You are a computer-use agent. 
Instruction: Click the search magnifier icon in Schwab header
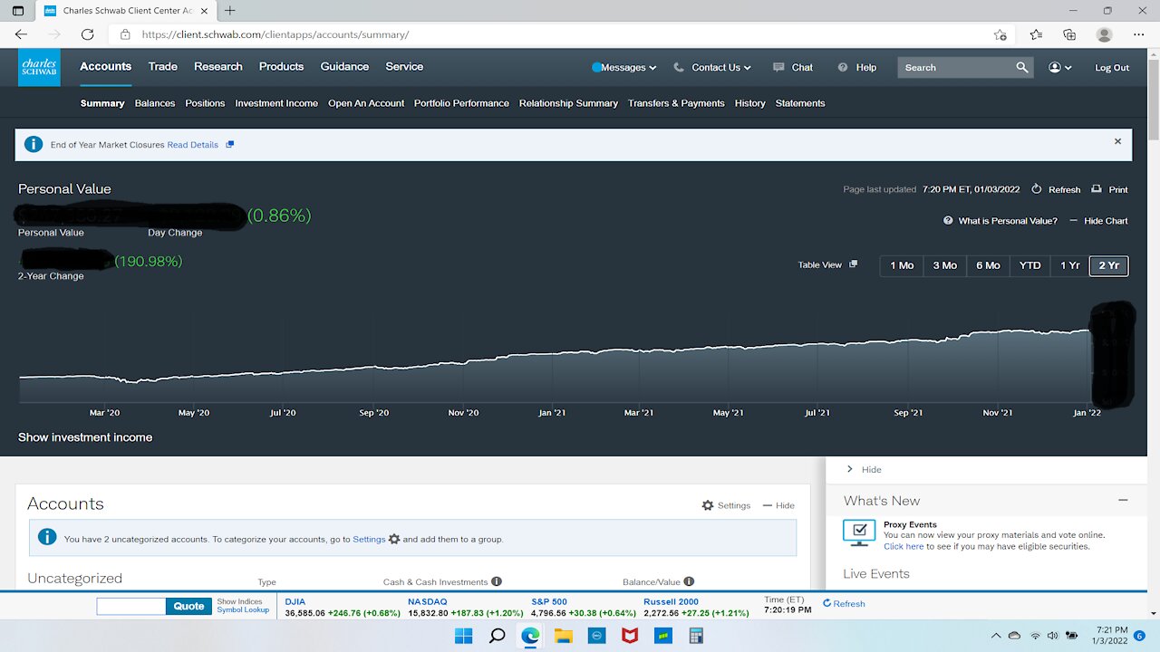(1021, 67)
